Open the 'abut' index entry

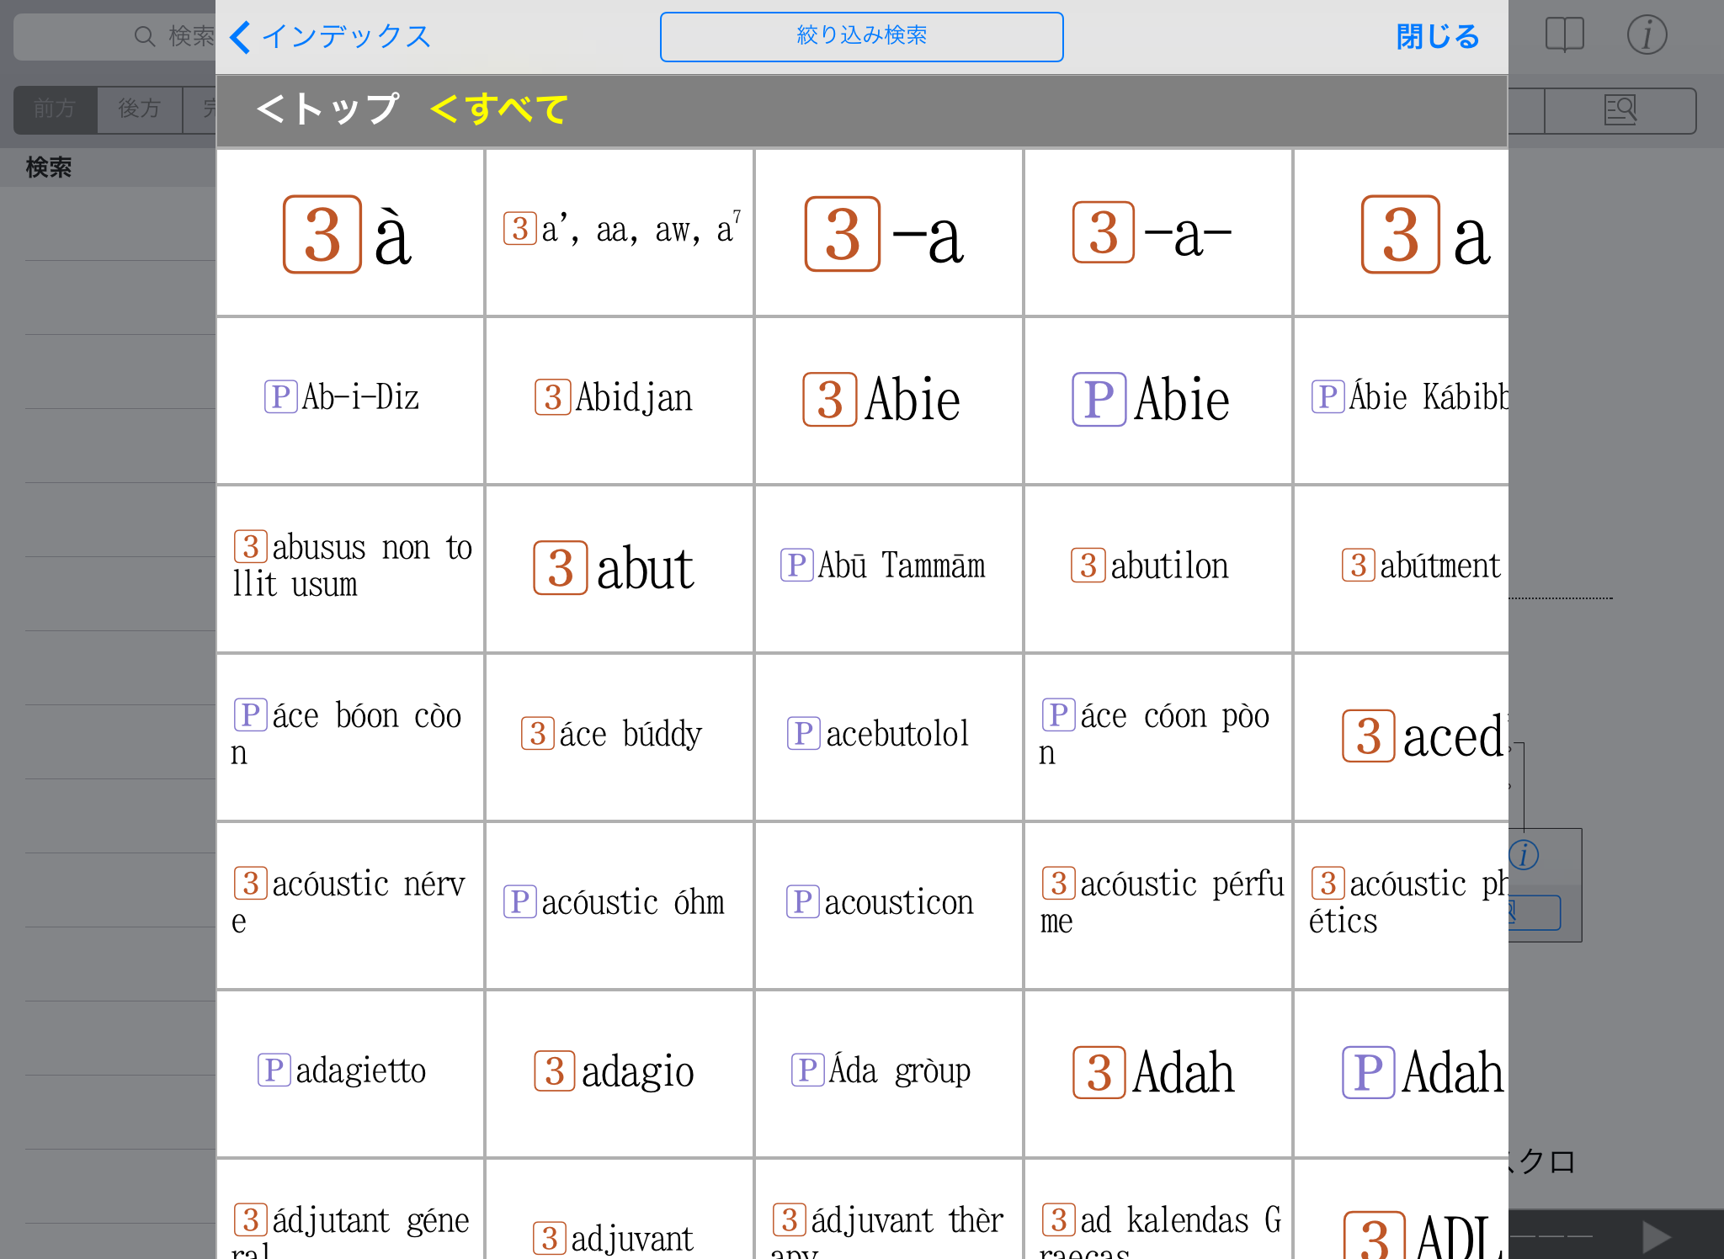tap(619, 569)
